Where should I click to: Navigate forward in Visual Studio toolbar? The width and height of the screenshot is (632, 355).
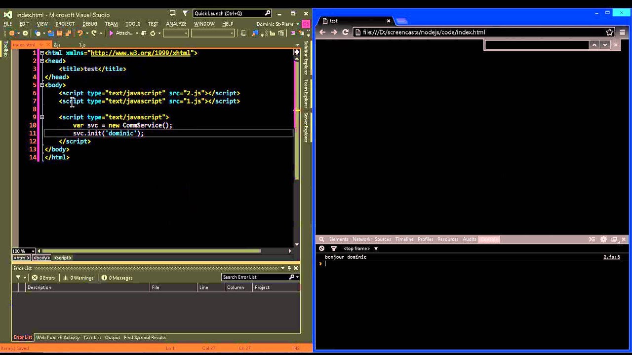click(x=25, y=33)
